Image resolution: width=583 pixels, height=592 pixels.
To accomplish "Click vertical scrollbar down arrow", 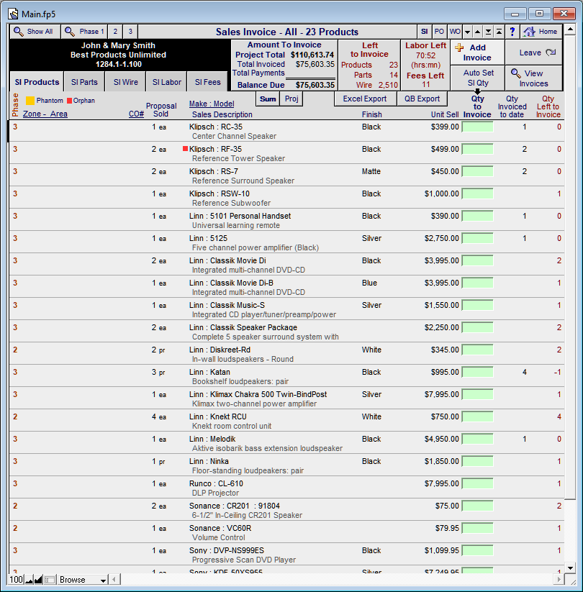I will pyautogui.click(x=570, y=568).
